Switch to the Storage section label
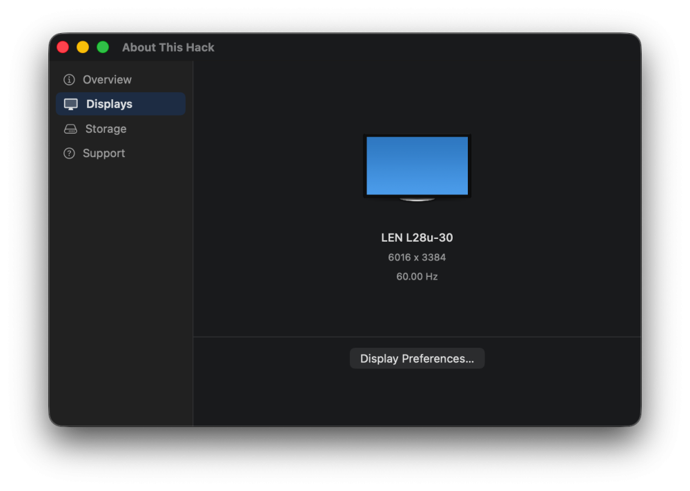 106,129
